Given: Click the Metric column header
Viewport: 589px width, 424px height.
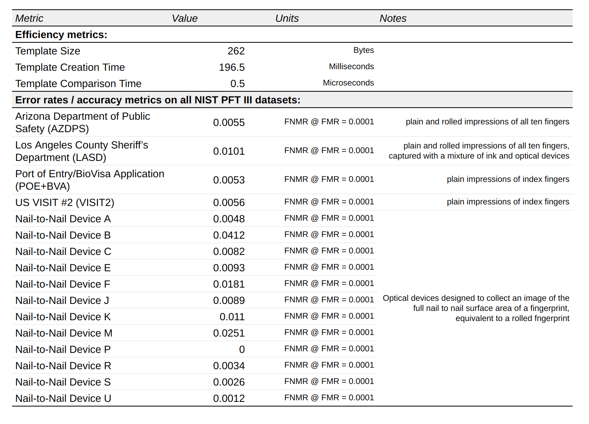Looking at the screenshot, I should (x=29, y=18).
